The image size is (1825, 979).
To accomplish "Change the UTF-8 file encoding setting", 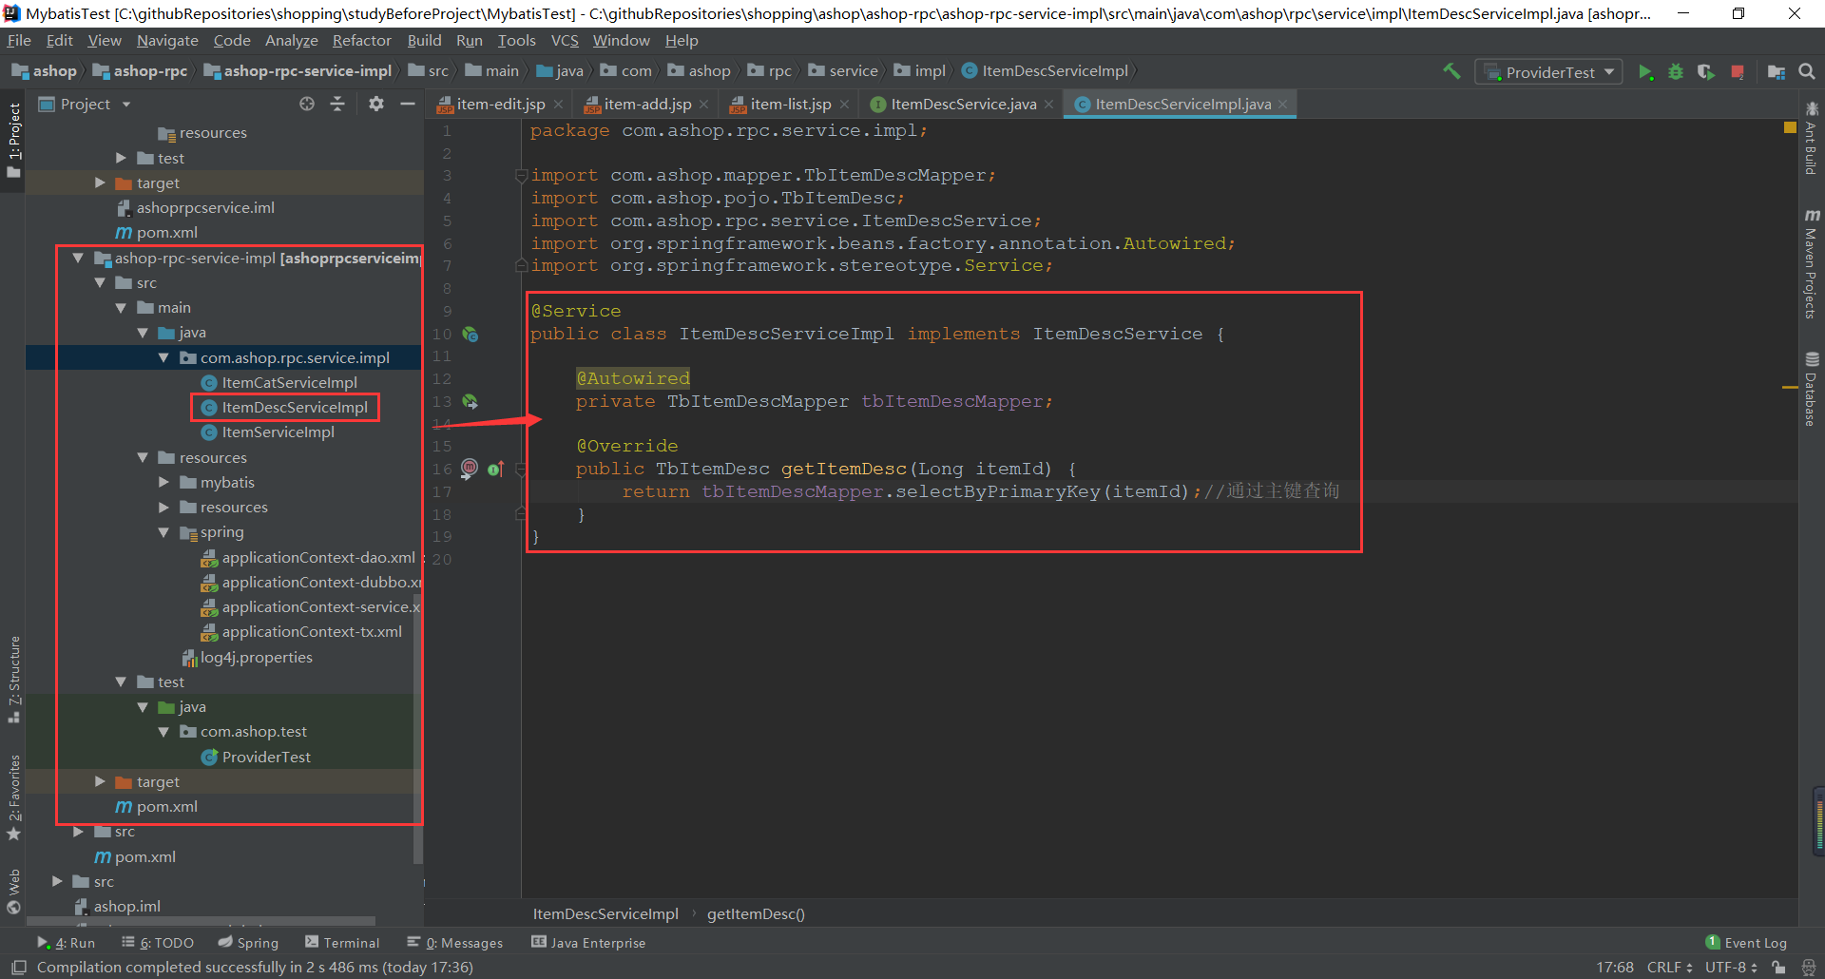I will pyautogui.click(x=1731, y=968).
